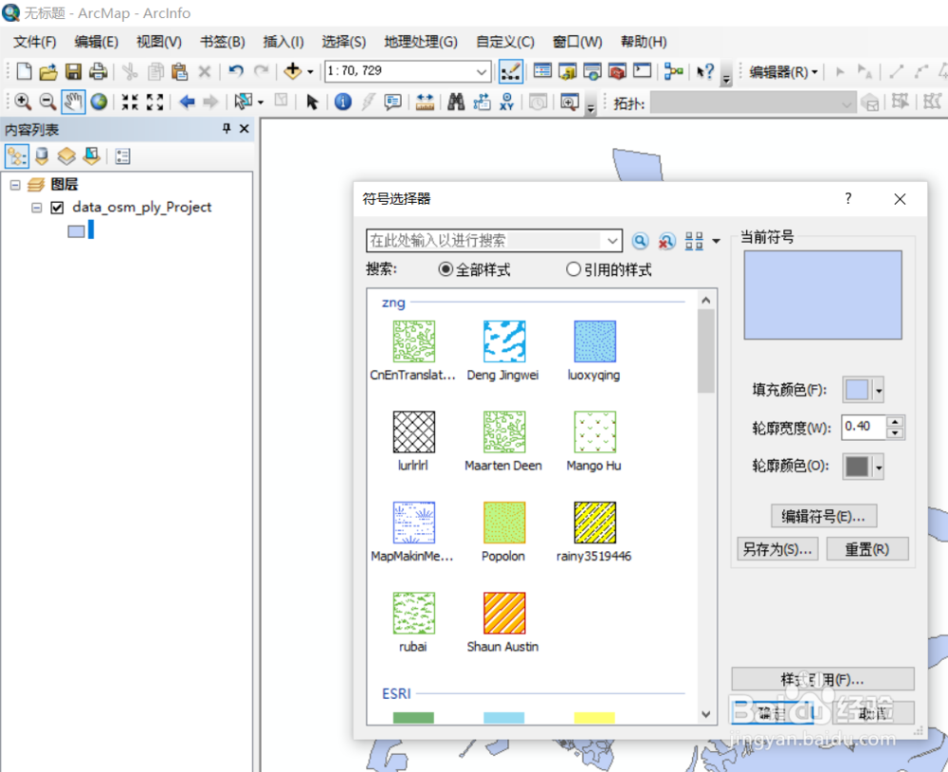Open the 地理处理(G) menu
Image resolution: width=948 pixels, height=772 pixels.
click(421, 42)
